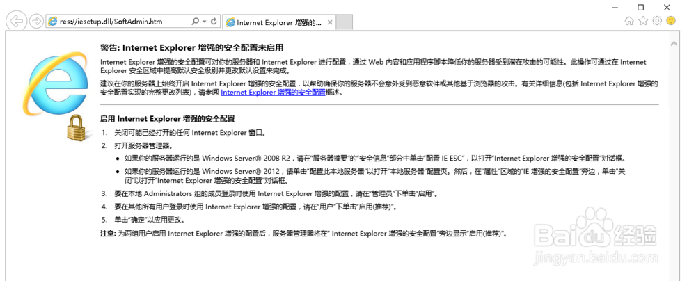This screenshot has width=696, height=281.
Task: Click the Windows Server 2008 R2 bullet text
Action: click(x=377, y=158)
